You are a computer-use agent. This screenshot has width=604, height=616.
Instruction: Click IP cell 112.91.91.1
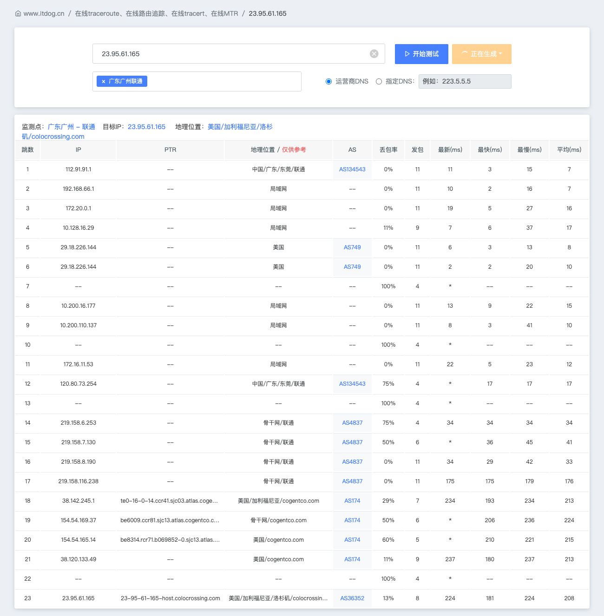point(79,169)
